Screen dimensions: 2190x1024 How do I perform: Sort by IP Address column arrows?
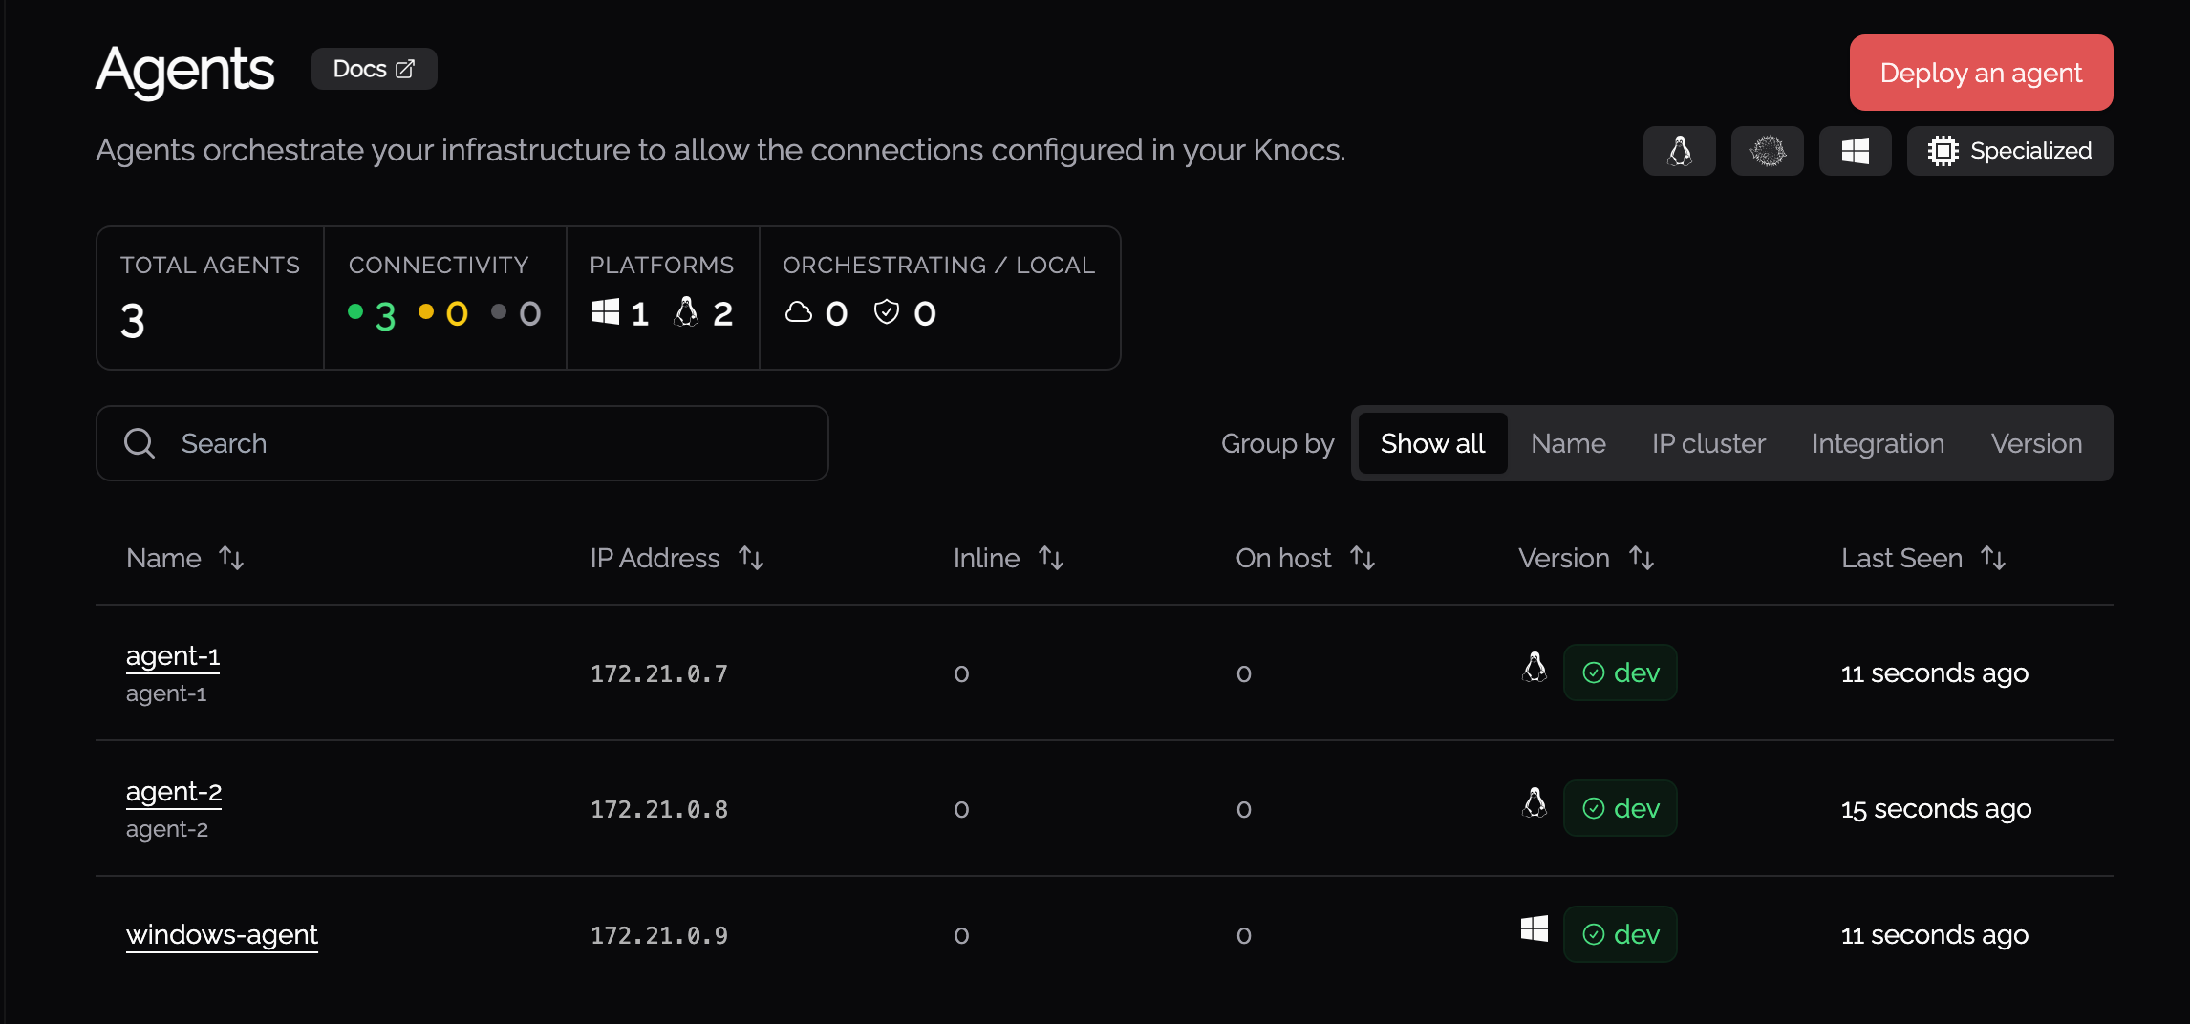(x=751, y=558)
